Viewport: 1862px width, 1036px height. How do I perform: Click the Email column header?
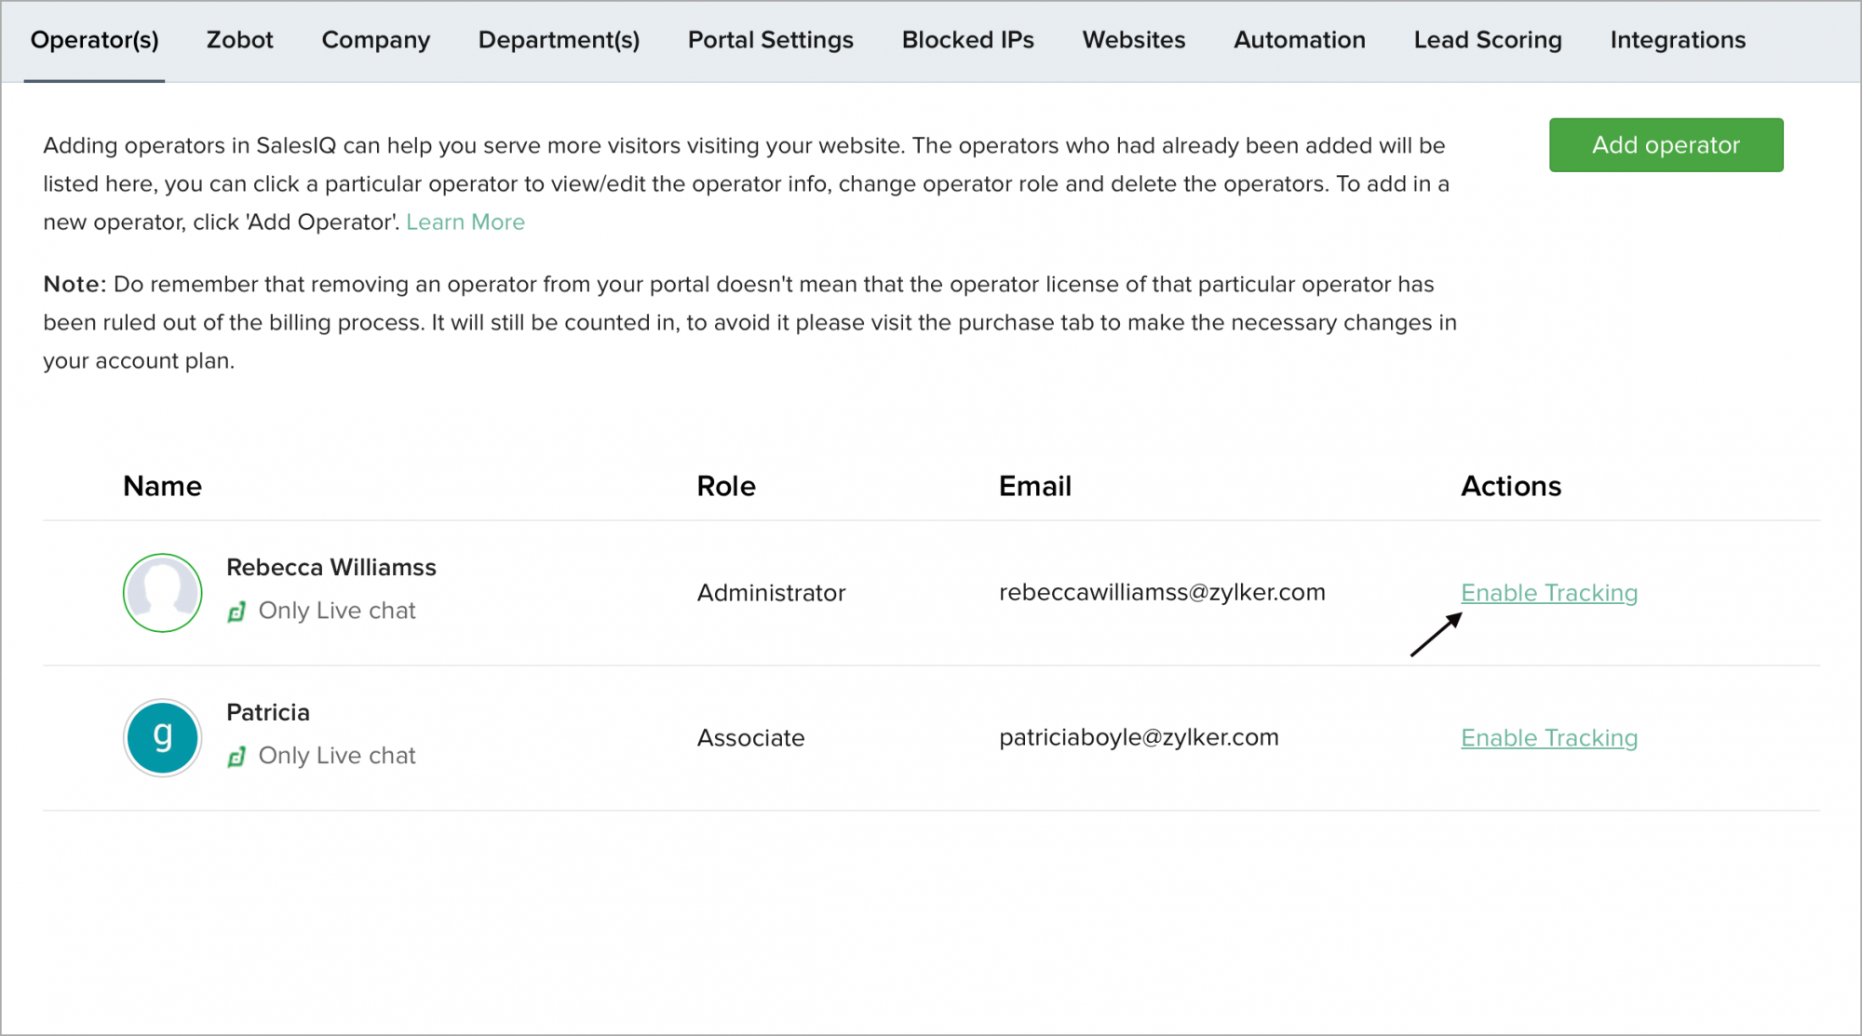[x=1035, y=486]
